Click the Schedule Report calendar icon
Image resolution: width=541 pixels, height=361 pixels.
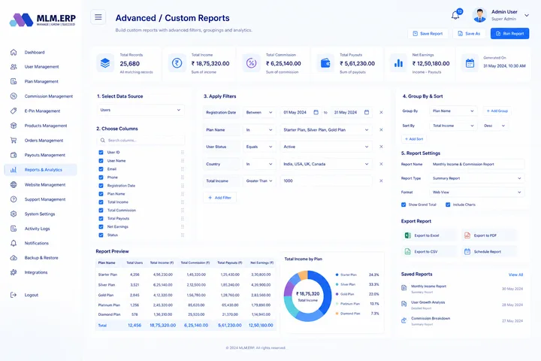click(x=467, y=251)
